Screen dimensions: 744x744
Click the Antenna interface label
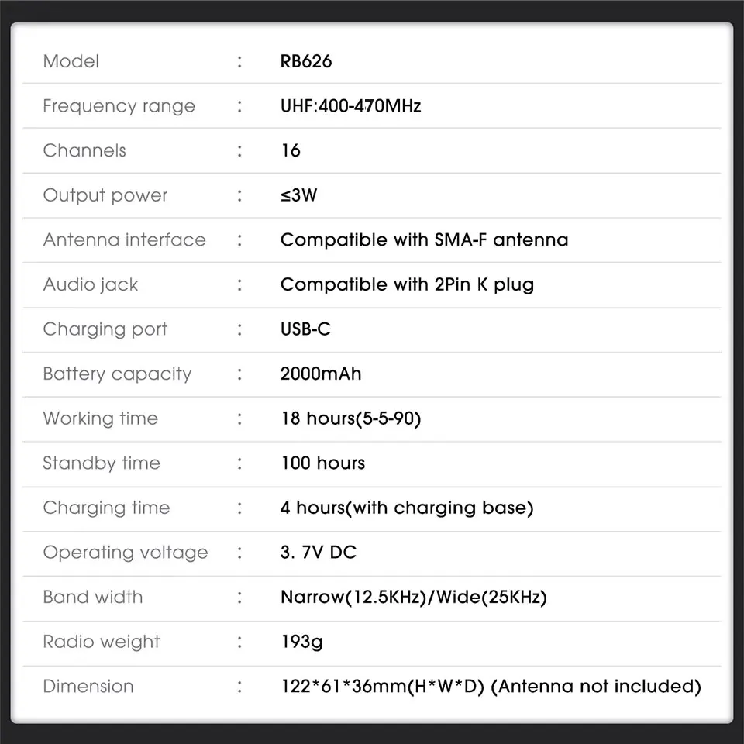[x=124, y=240]
